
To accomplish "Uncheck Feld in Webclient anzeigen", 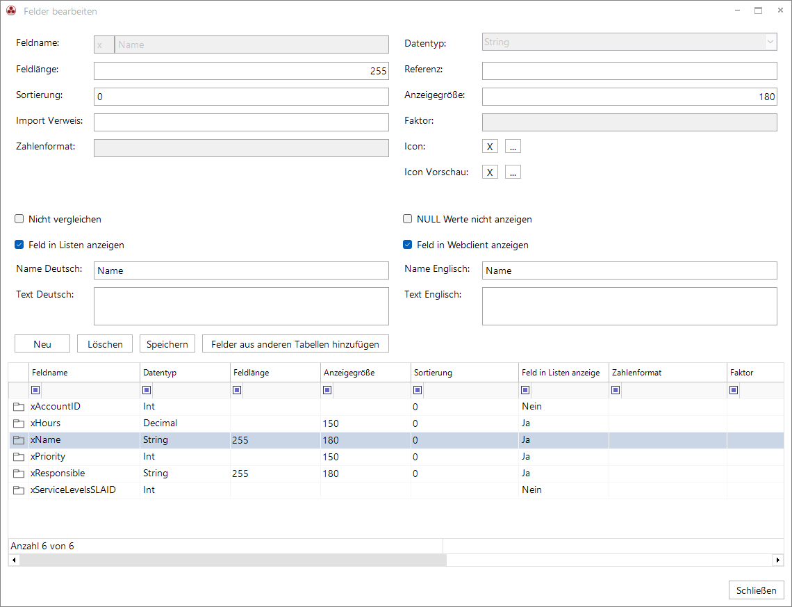I will click(x=408, y=245).
